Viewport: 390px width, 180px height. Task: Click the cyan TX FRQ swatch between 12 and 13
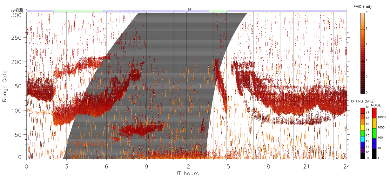362,139
